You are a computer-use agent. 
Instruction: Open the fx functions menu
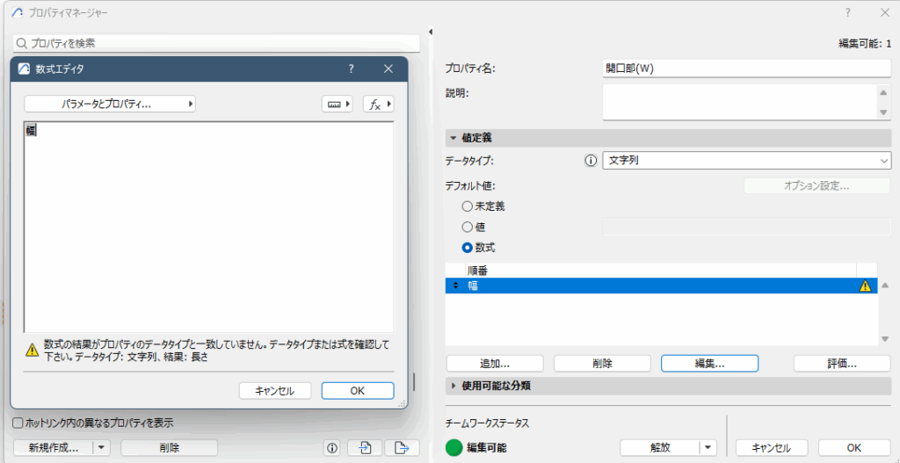(378, 104)
